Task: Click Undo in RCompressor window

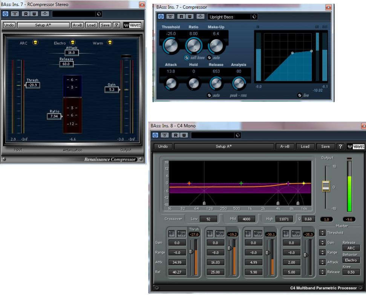Action: [x=9, y=25]
